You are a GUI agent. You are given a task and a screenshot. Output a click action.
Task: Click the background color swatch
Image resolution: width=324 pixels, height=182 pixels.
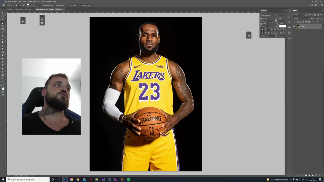click(3, 89)
